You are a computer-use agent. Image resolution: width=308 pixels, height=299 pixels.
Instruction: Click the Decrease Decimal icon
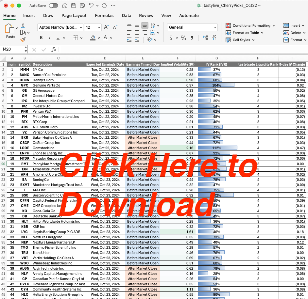[214, 38]
